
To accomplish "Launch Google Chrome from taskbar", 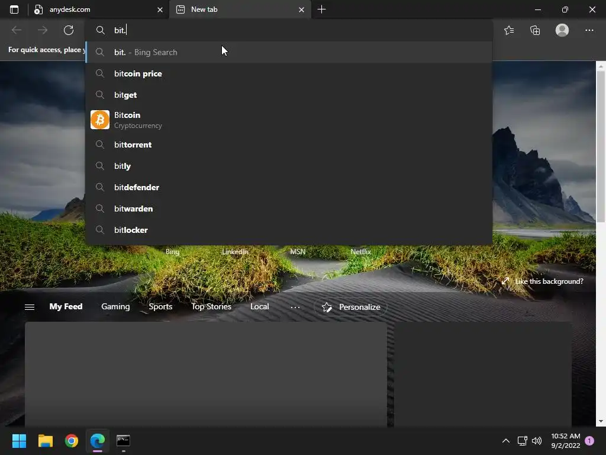I will coord(72,441).
